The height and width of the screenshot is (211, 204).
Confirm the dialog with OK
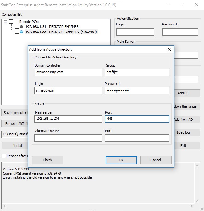point(121,160)
